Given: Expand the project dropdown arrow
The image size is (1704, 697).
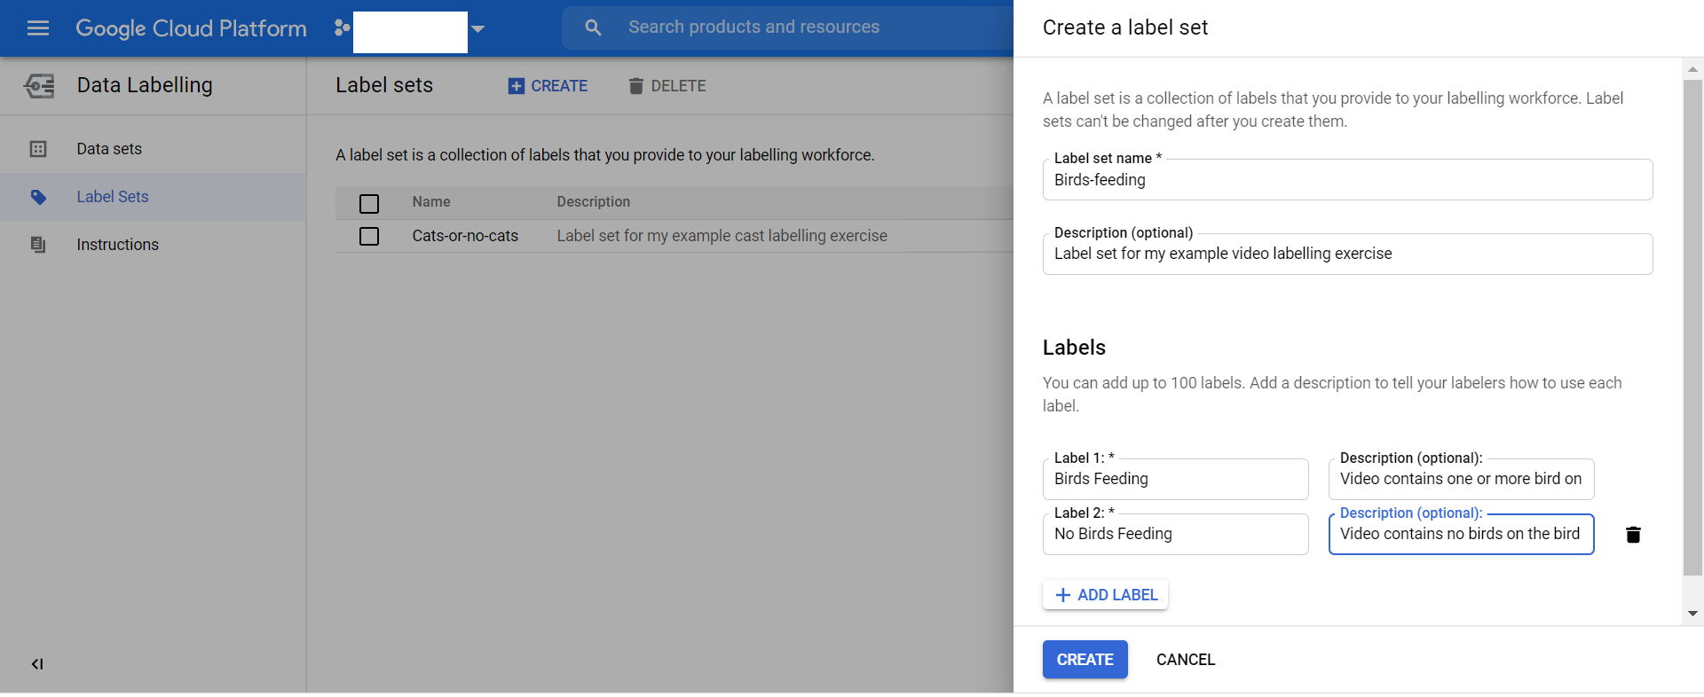Looking at the screenshot, I should coord(478,29).
